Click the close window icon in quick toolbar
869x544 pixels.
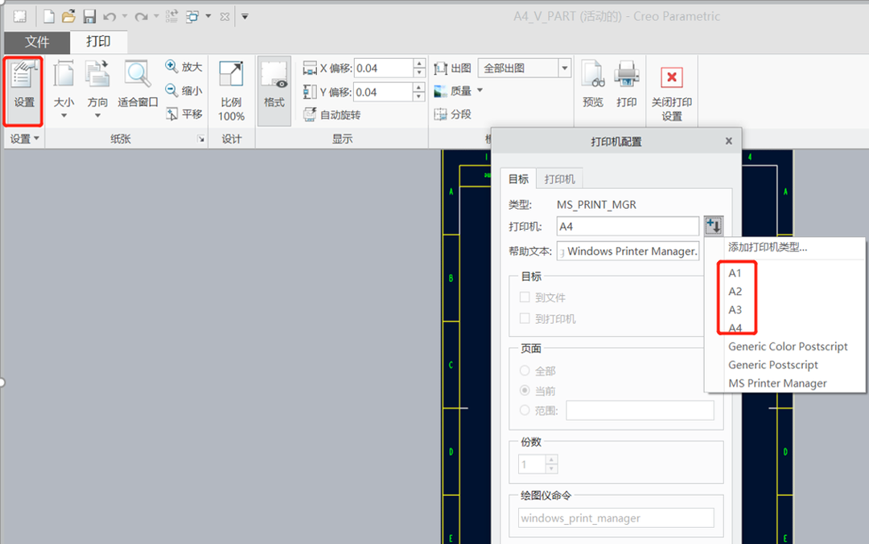click(224, 17)
